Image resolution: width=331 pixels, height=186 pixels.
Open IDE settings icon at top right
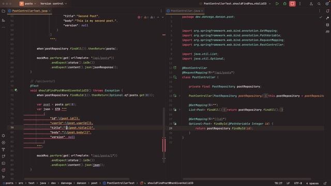[x=327, y=4]
